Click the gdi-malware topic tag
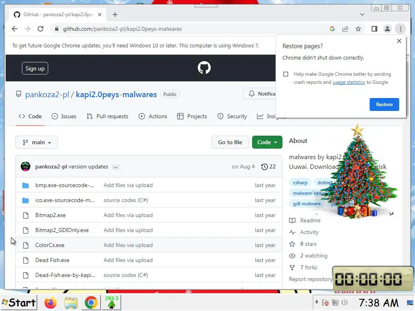The image size is (415, 311). pos(306,204)
